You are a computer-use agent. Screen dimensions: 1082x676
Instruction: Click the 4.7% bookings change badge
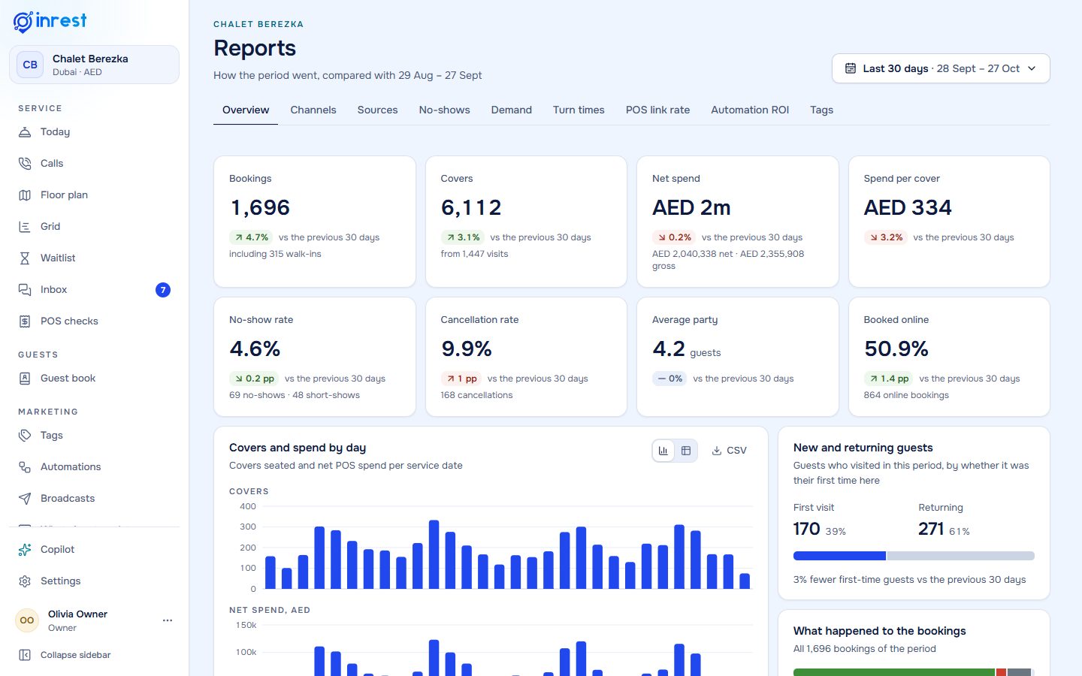tap(251, 237)
